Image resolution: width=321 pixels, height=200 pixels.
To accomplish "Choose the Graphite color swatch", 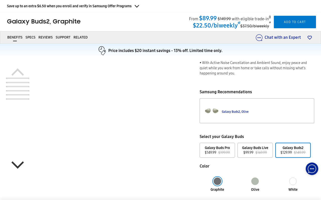I will point(217,181).
